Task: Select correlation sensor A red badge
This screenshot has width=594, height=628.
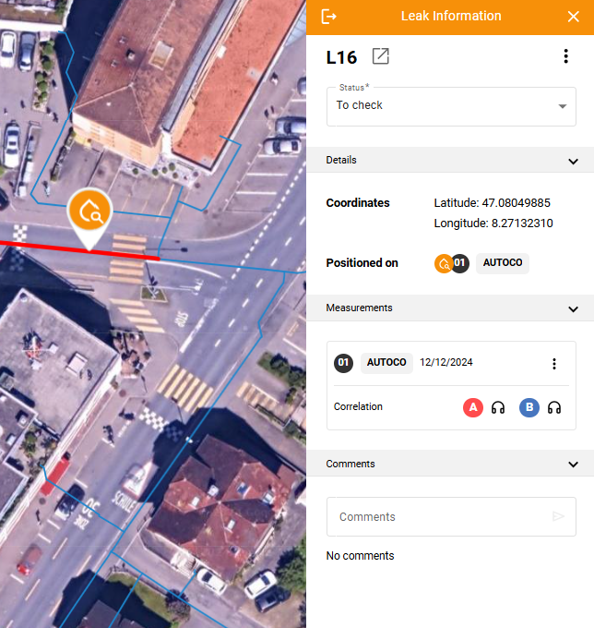Action: (473, 407)
